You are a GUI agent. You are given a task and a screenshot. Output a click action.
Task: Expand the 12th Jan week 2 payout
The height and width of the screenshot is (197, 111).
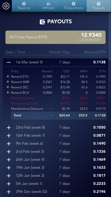(9, 176)
